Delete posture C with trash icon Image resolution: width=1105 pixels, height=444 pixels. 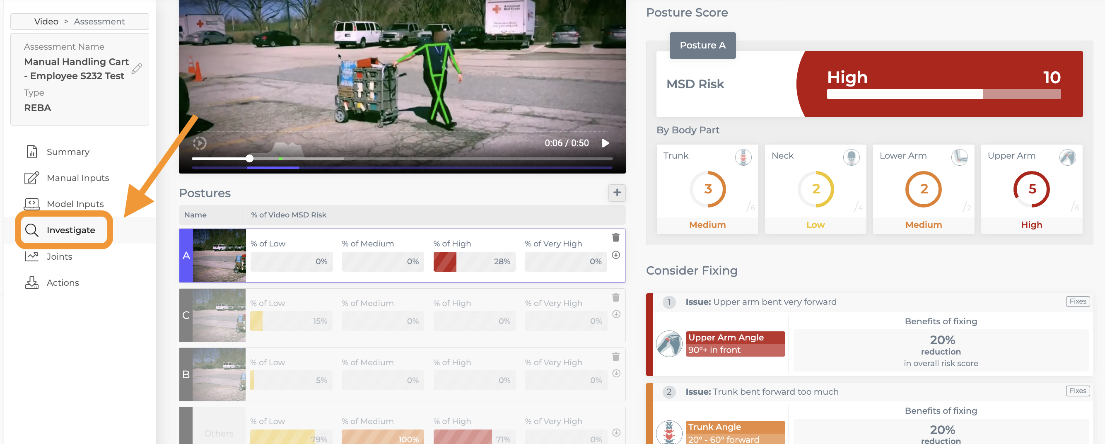pos(615,297)
